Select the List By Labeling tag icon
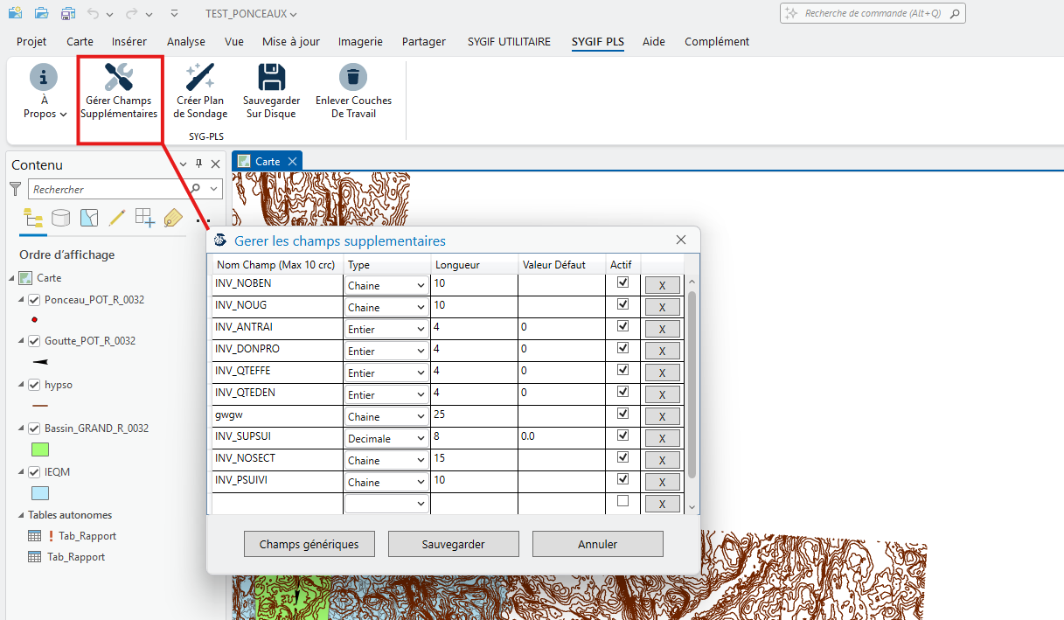Screen dimensions: 1064x620 173,218
